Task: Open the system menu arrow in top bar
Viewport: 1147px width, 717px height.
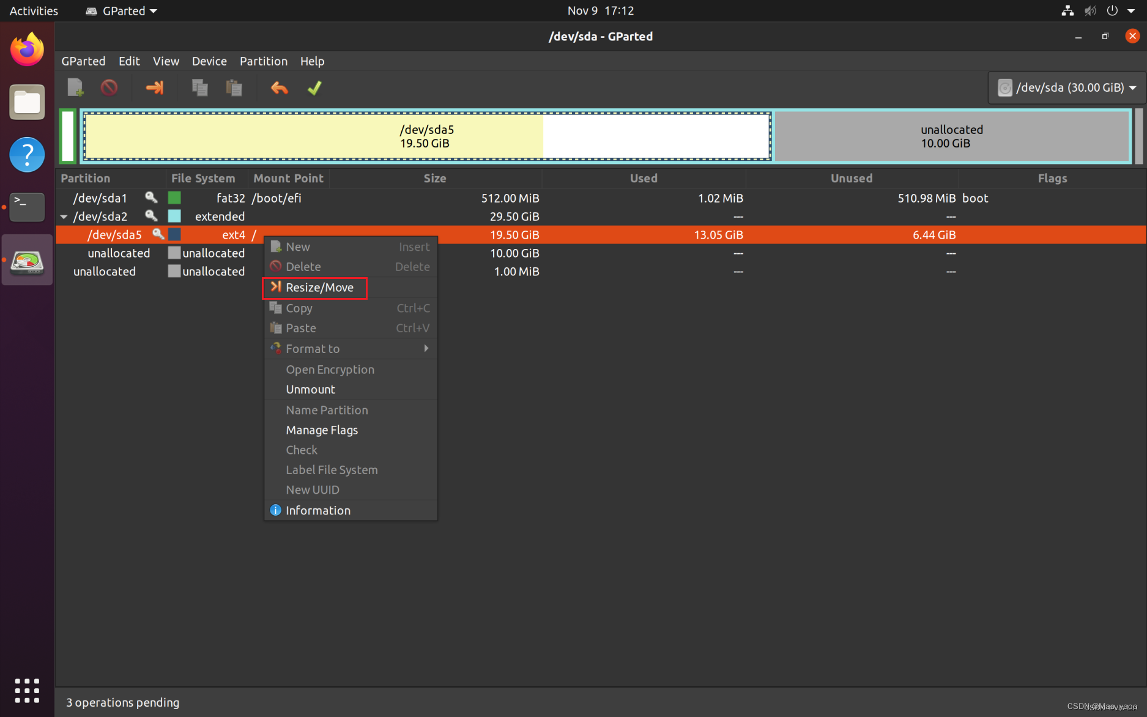Action: point(1131,10)
